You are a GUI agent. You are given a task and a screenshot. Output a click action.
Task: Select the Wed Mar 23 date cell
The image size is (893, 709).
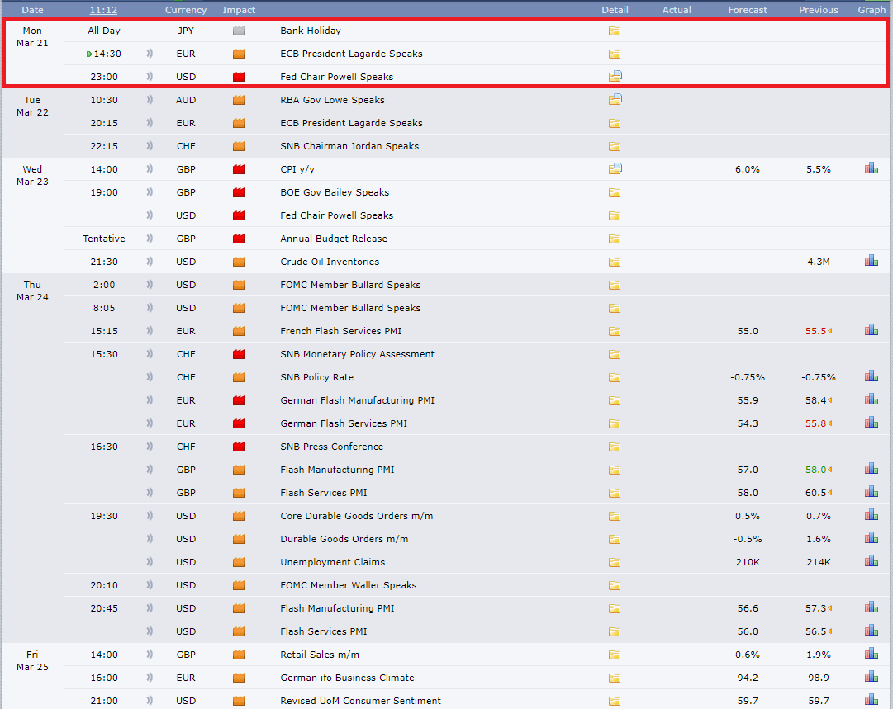(32, 175)
